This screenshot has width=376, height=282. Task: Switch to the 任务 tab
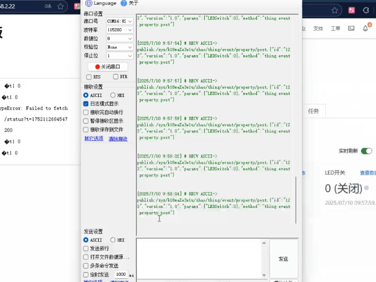click(313, 111)
